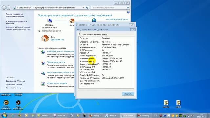Select 'WINS-сервер IPv4' row
Viewport: 210px width, 118px height.
[106, 72]
